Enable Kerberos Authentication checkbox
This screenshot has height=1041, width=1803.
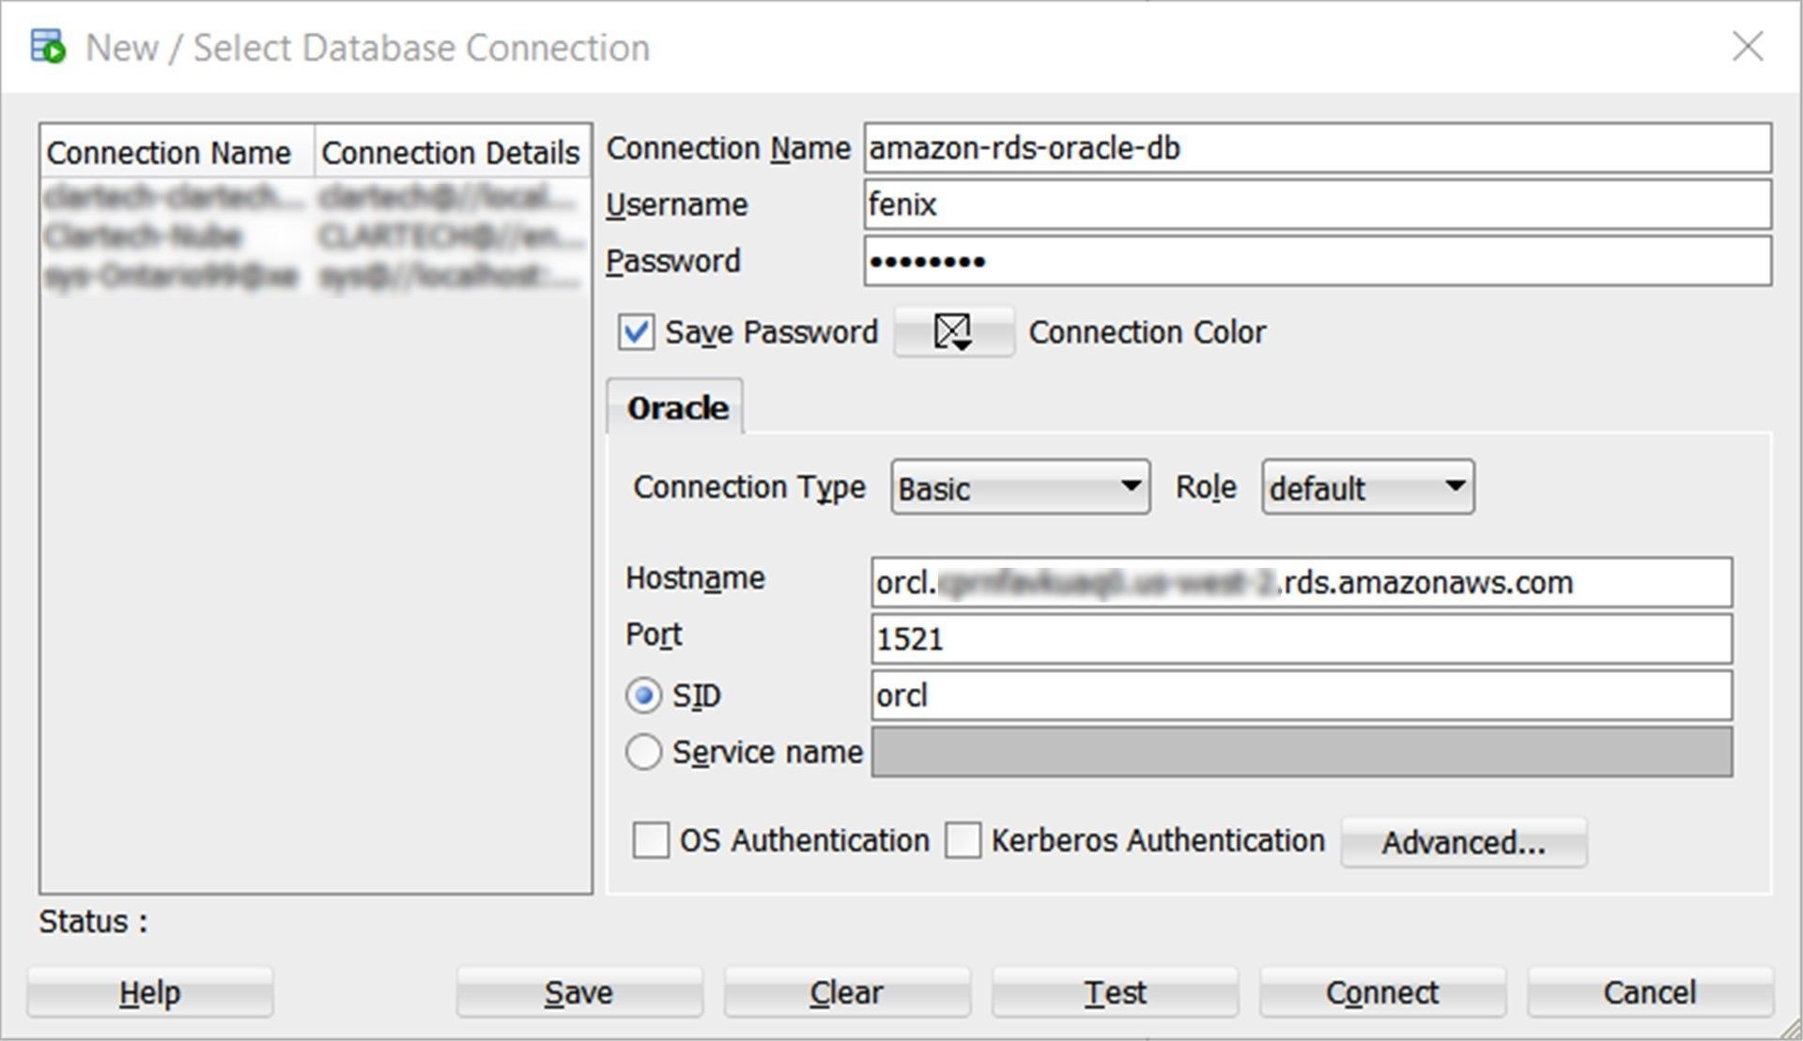tap(963, 840)
